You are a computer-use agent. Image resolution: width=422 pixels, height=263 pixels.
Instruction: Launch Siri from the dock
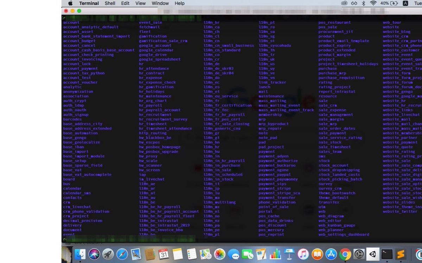pos(94,254)
